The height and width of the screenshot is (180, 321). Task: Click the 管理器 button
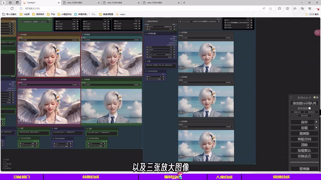tap(304, 169)
